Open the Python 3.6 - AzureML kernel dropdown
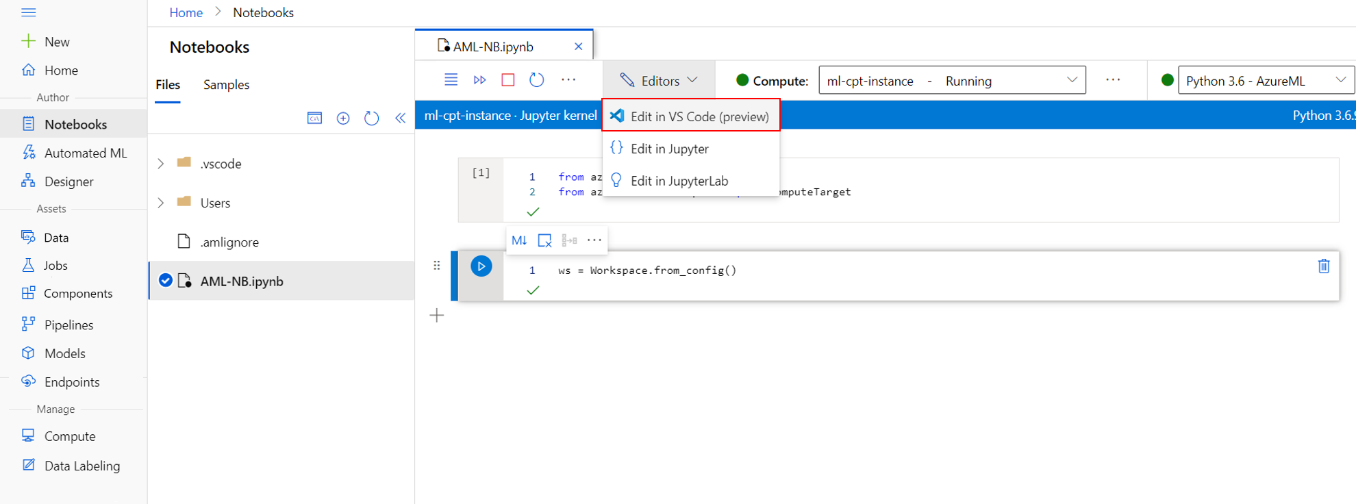 point(1266,80)
